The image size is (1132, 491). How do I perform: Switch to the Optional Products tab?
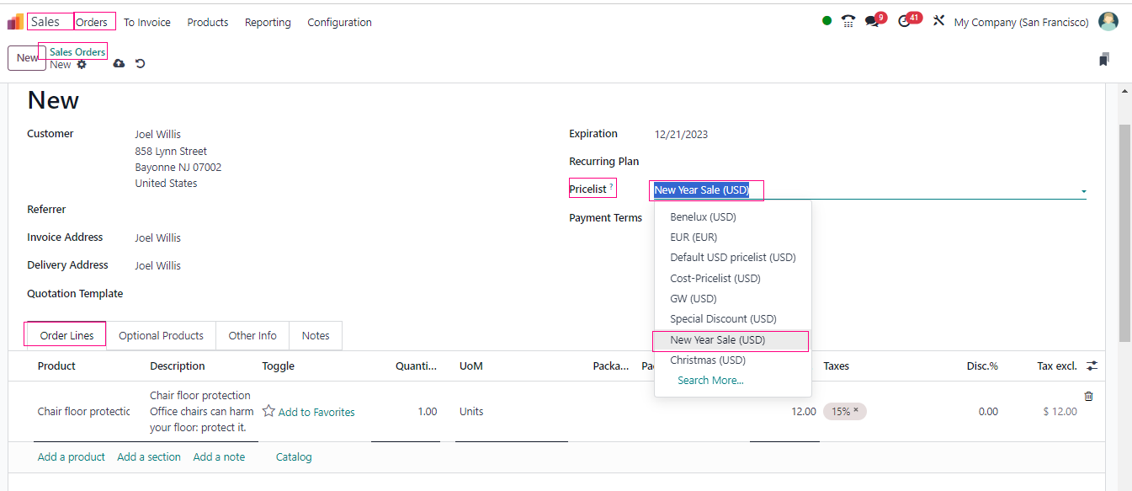(x=161, y=335)
